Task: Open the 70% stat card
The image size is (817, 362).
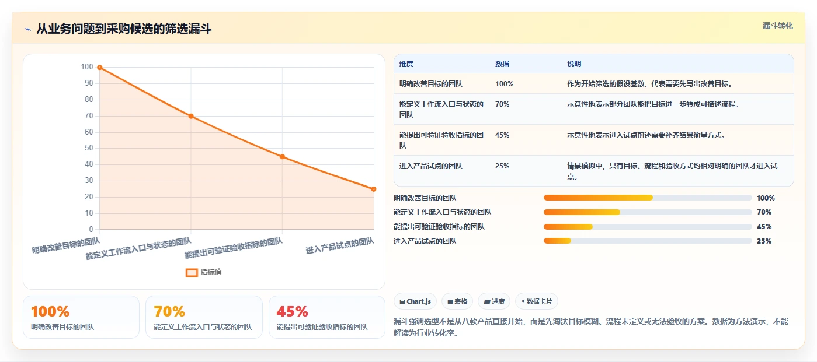Action: click(x=204, y=317)
